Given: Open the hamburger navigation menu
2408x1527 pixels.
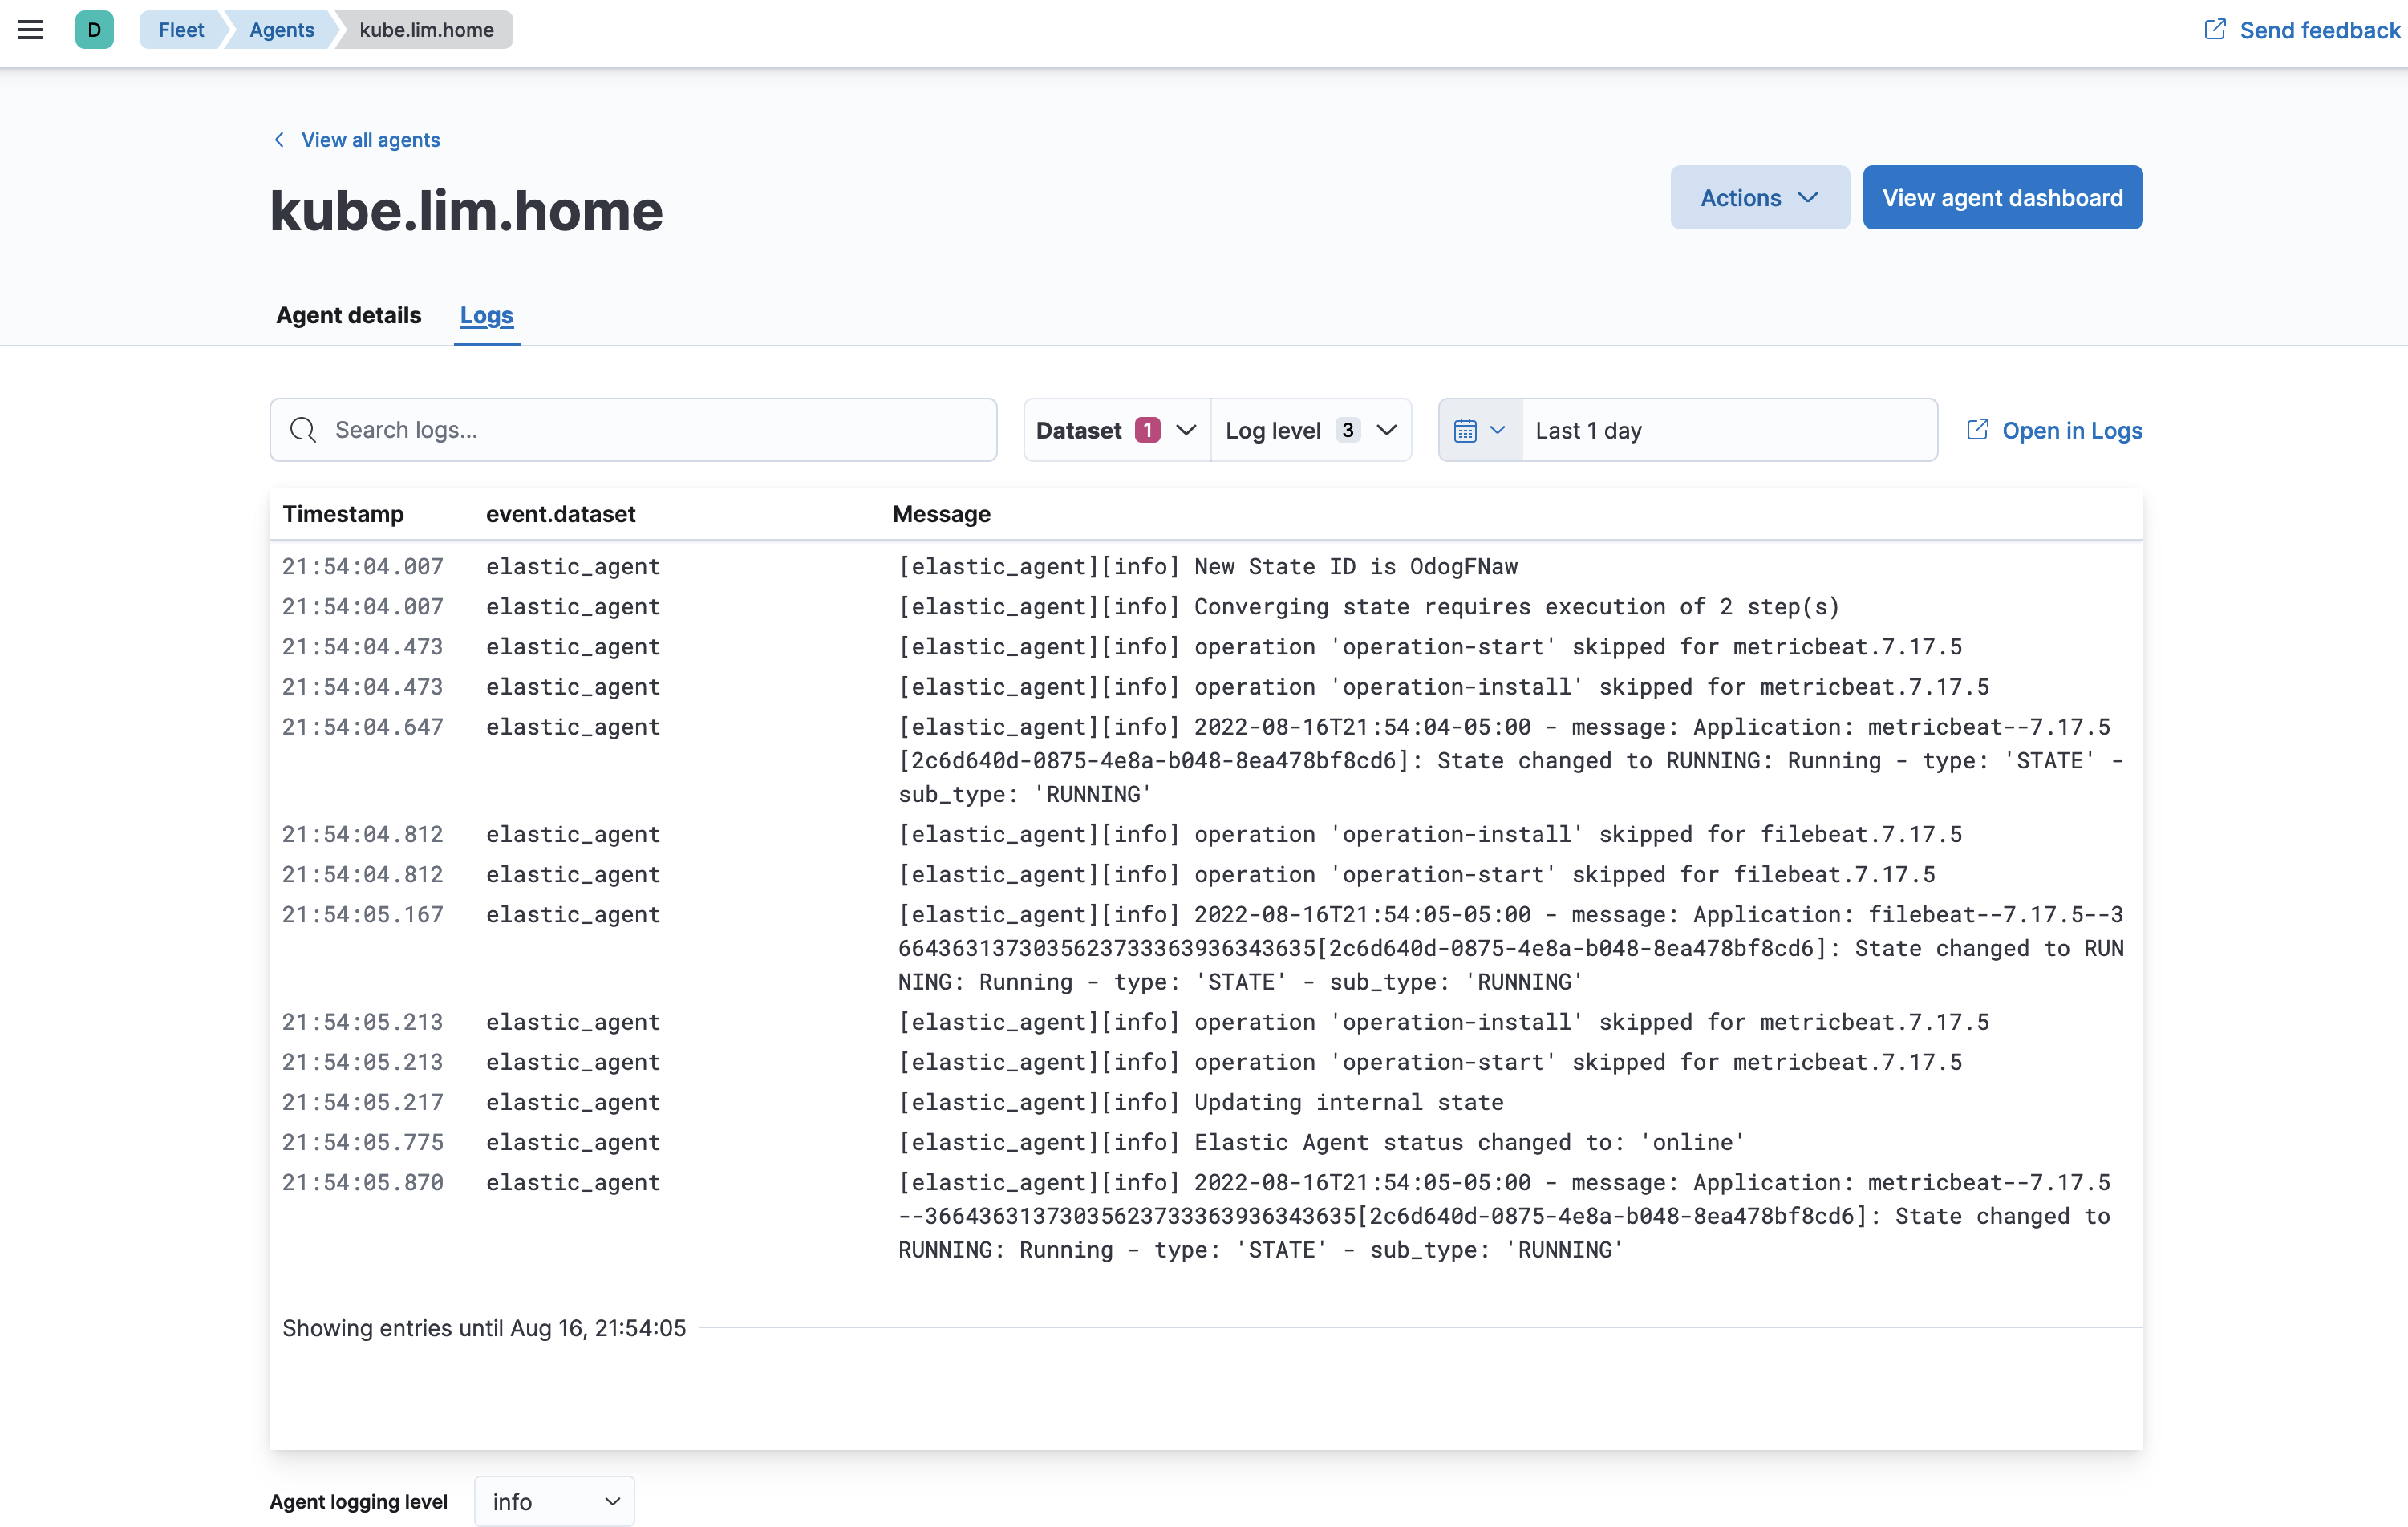Looking at the screenshot, I should coord(31,30).
